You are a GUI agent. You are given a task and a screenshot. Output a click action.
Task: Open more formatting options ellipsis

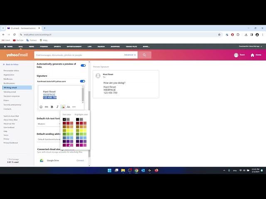(x=74, y=107)
